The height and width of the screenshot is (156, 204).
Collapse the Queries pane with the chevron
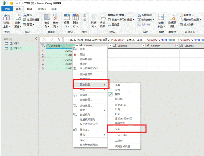36,38
